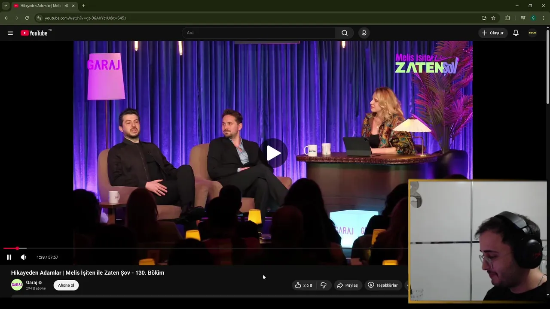Screen dimensions: 550x309
Task: Open a new browser tab
Action: [83, 6]
